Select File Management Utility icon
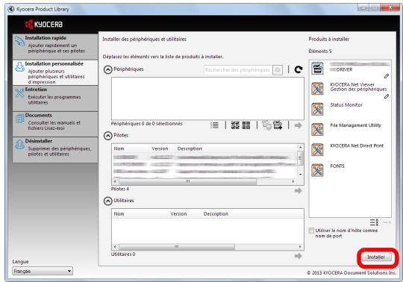Image resolution: width=403 pixels, height=282 pixels. click(317, 129)
